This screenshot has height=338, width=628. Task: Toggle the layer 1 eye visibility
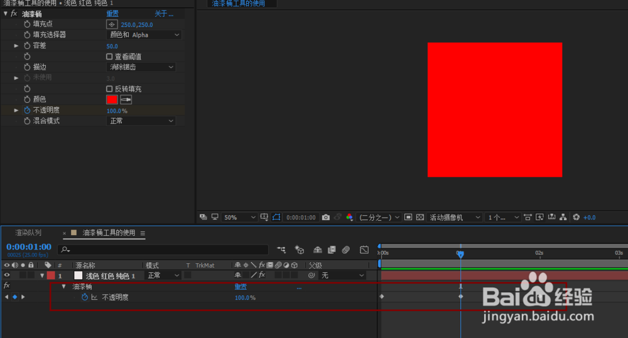[7, 275]
